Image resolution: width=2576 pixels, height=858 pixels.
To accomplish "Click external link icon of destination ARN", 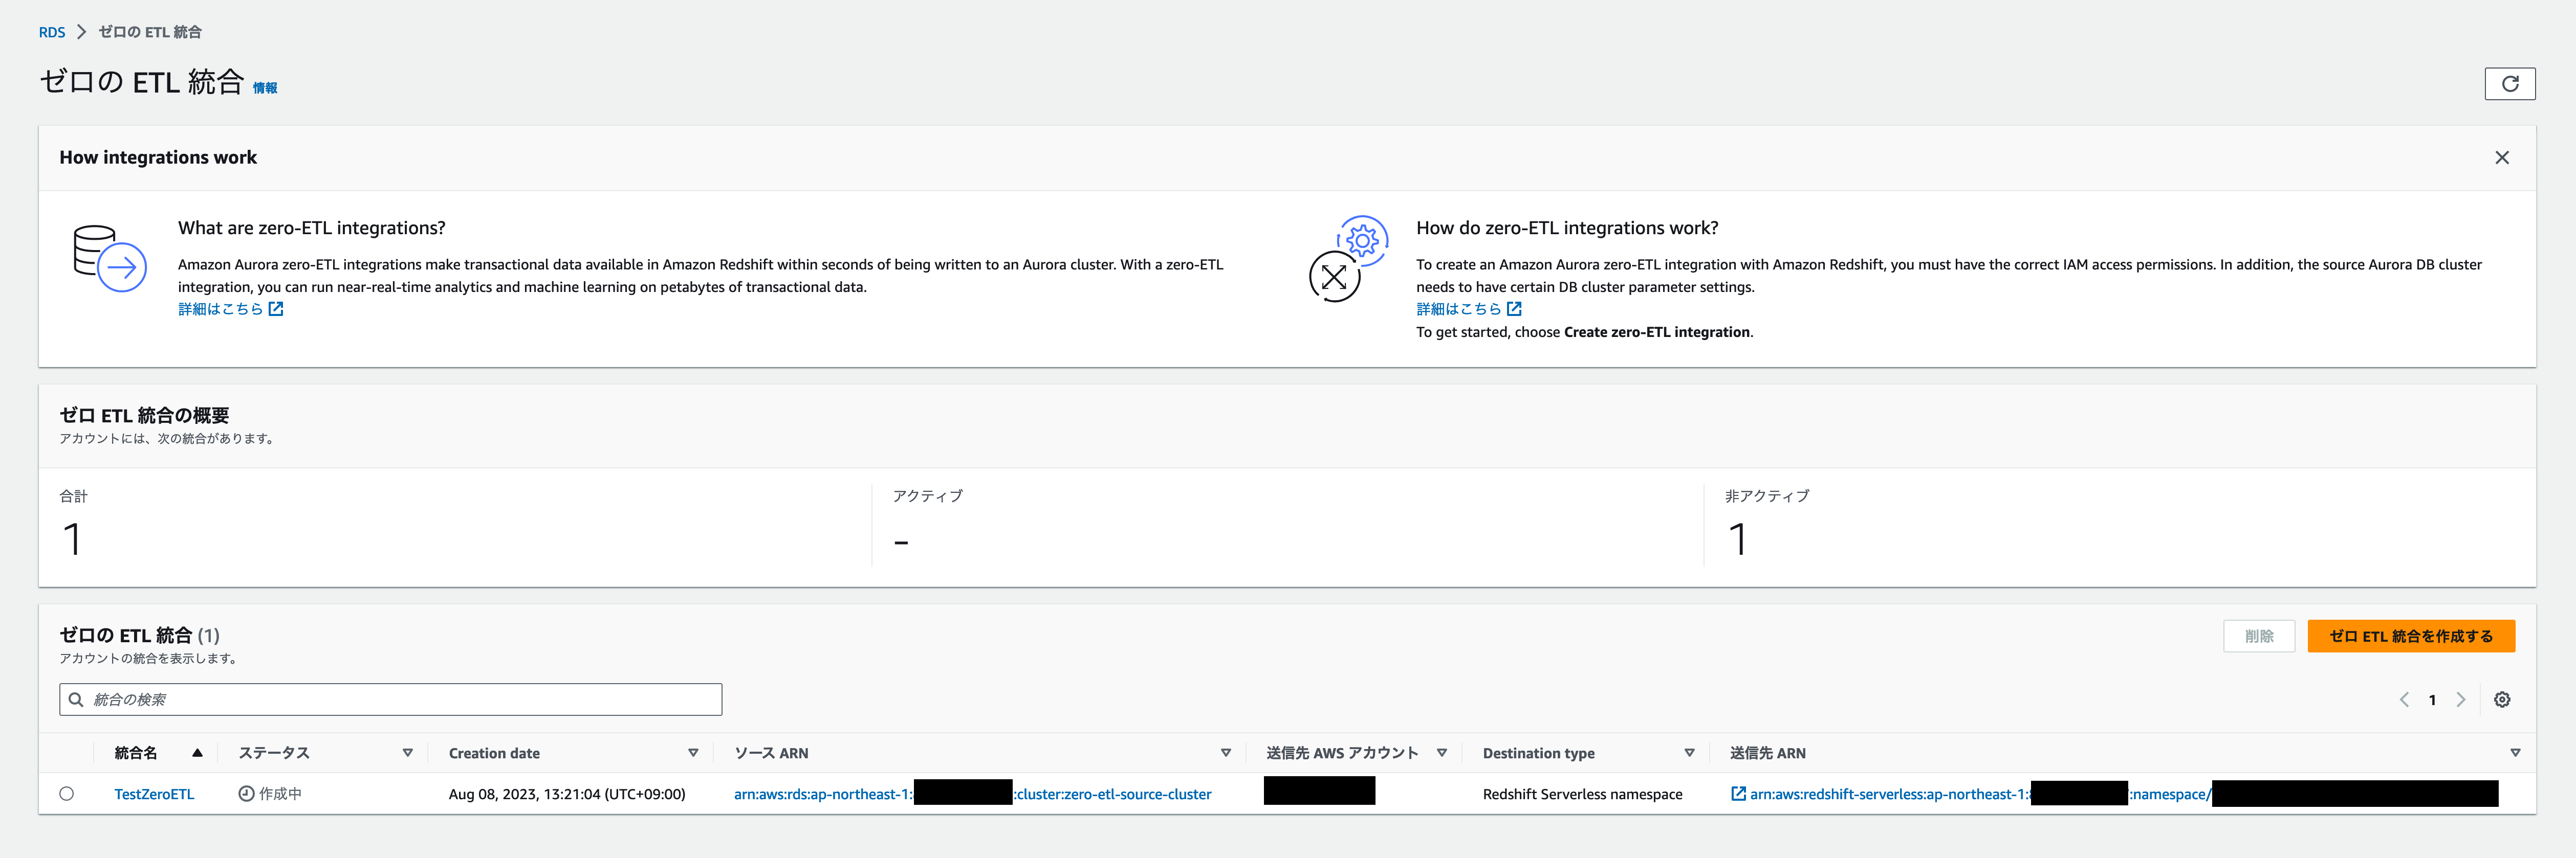I will pos(1738,794).
